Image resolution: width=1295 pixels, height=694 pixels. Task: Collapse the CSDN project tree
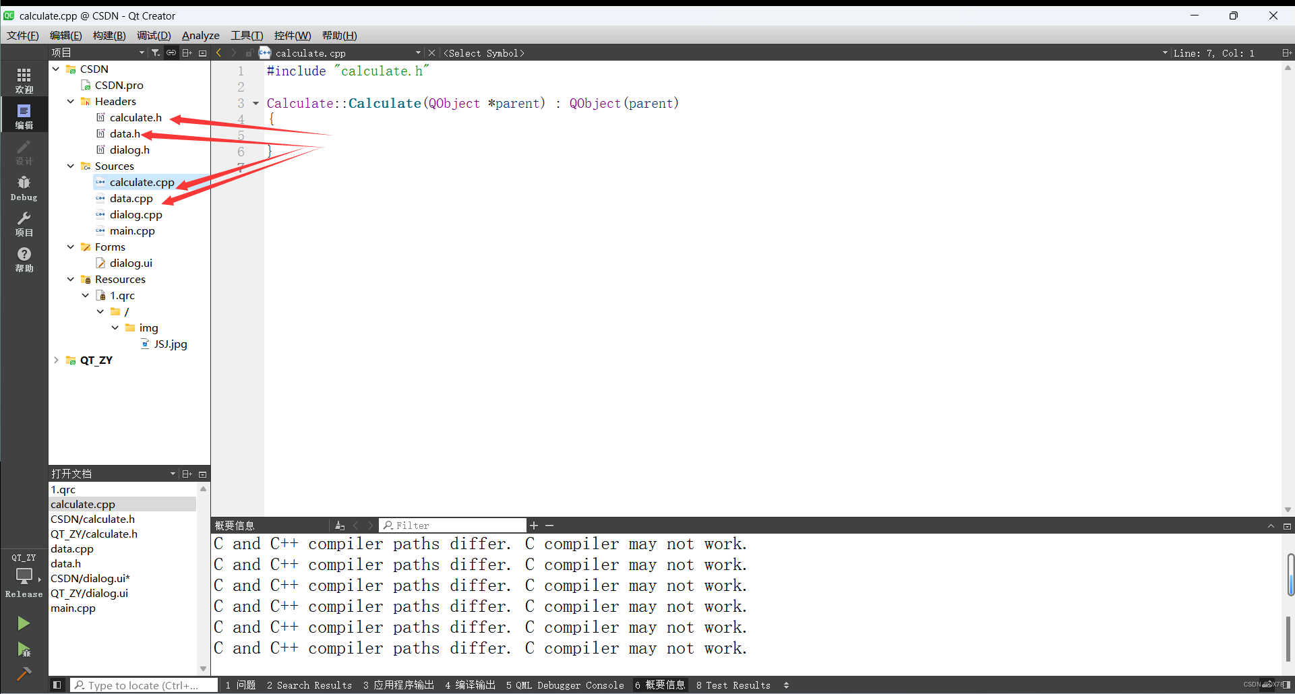pyautogui.click(x=56, y=69)
